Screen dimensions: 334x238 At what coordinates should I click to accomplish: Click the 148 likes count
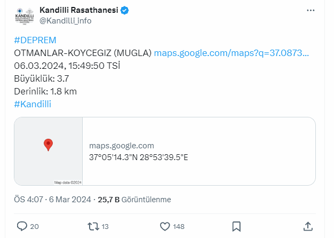coord(179,226)
